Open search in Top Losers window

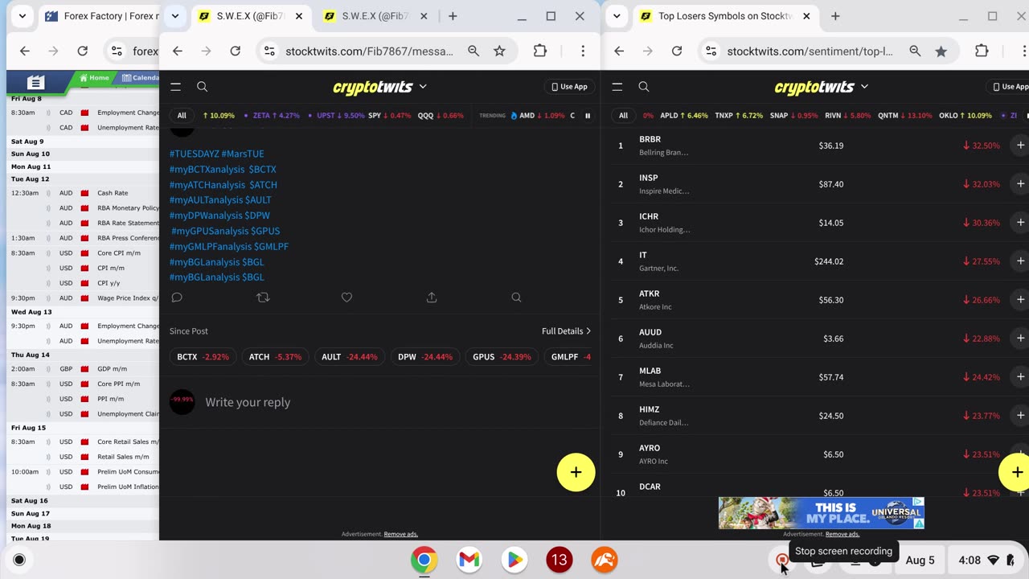(644, 87)
